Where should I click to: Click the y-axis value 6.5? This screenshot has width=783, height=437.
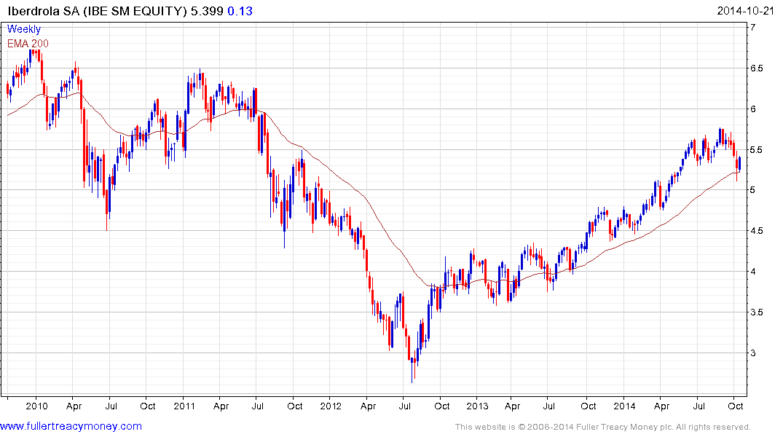pyautogui.click(x=756, y=68)
